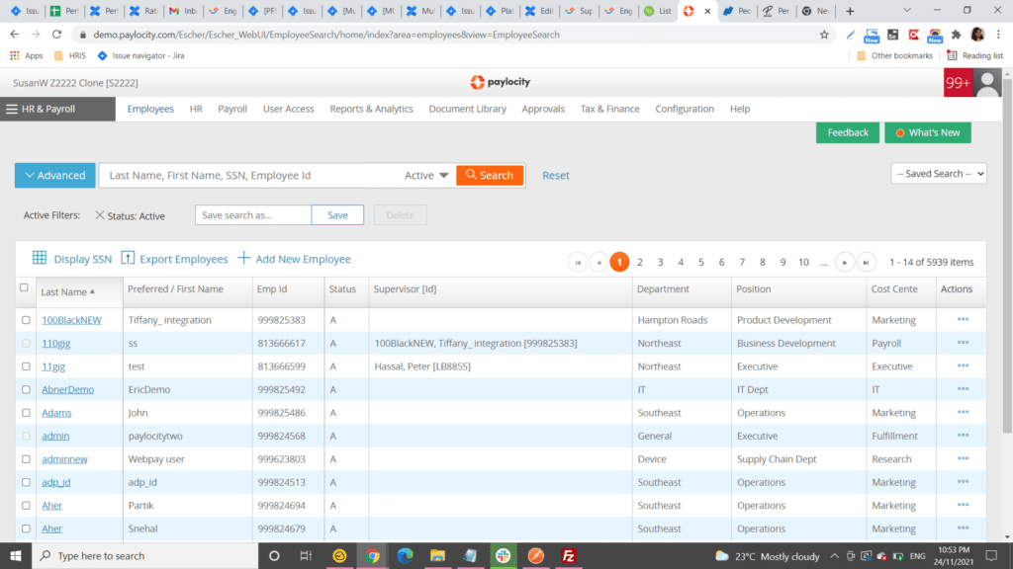
Task: Check the adminnew row checkbox
Action: [x=26, y=459]
